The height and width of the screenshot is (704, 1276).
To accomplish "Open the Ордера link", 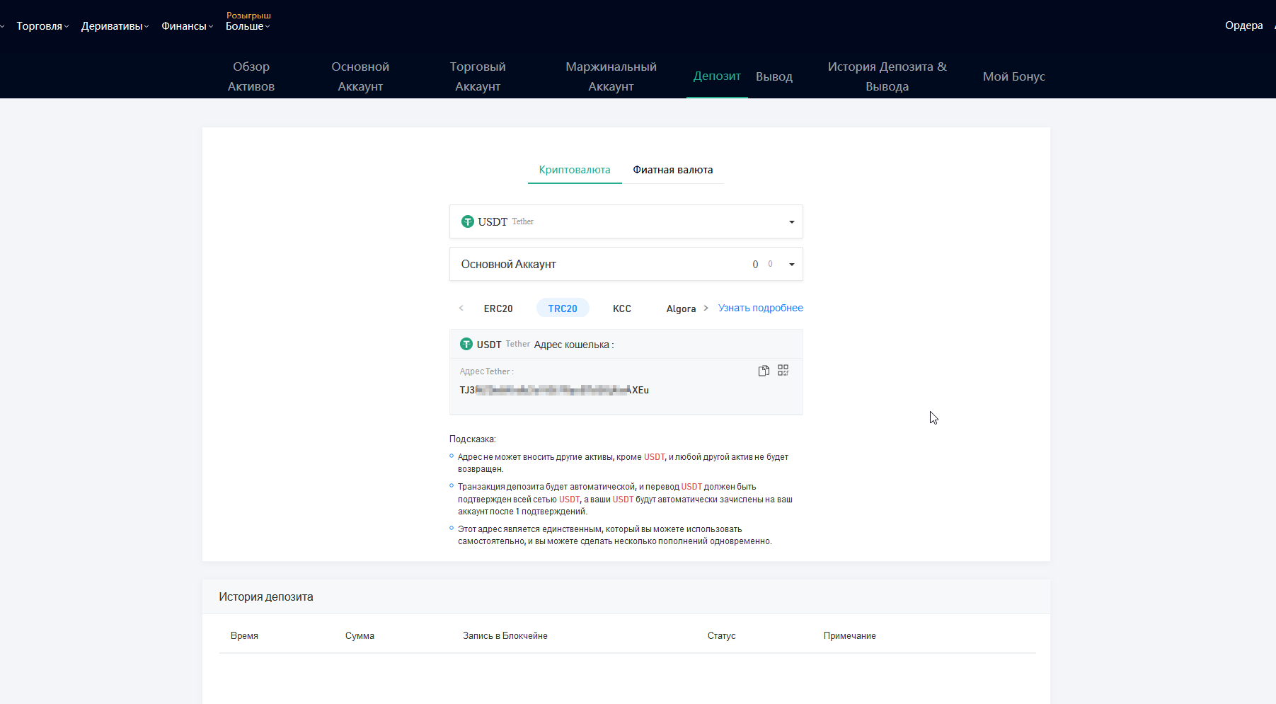I will pos(1243,25).
